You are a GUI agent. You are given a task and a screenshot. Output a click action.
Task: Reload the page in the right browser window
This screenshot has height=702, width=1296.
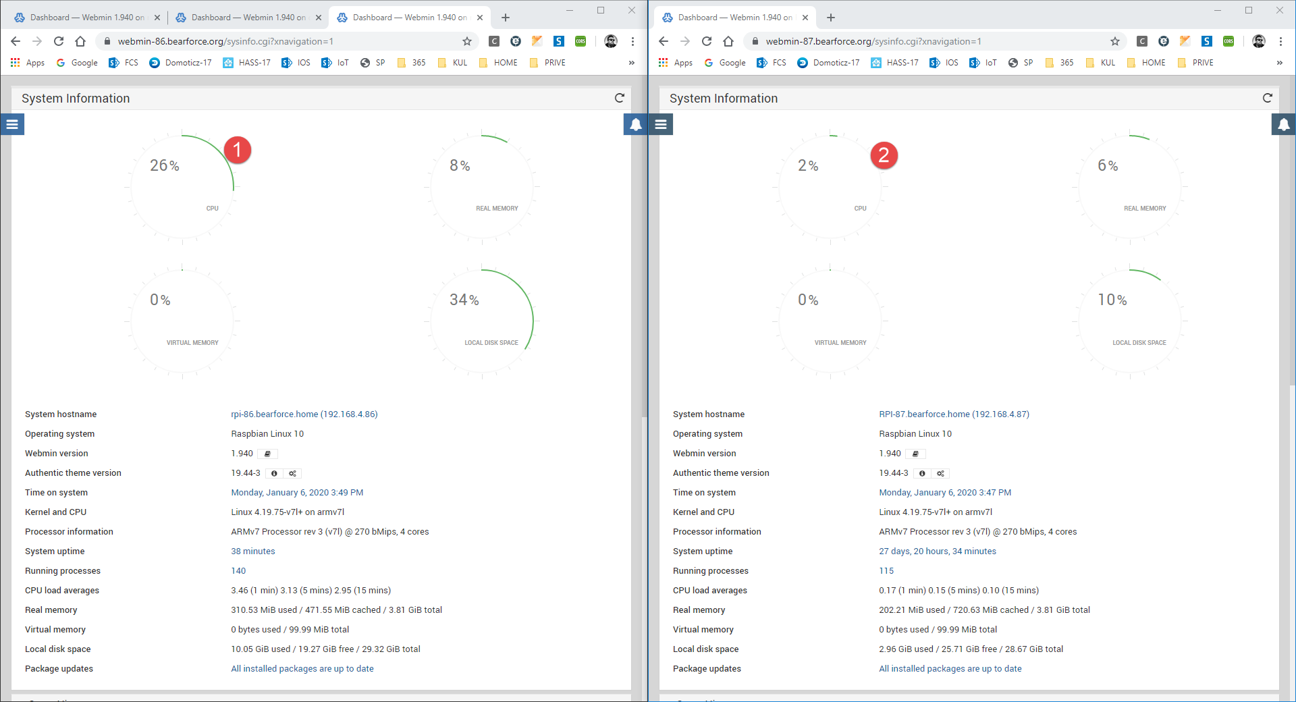click(x=706, y=41)
